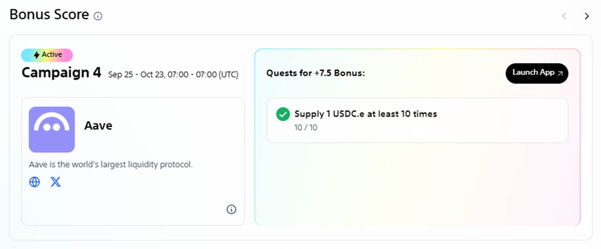This screenshot has width=601, height=249.
Task: Select the Campaign 4 title
Action: (61, 73)
